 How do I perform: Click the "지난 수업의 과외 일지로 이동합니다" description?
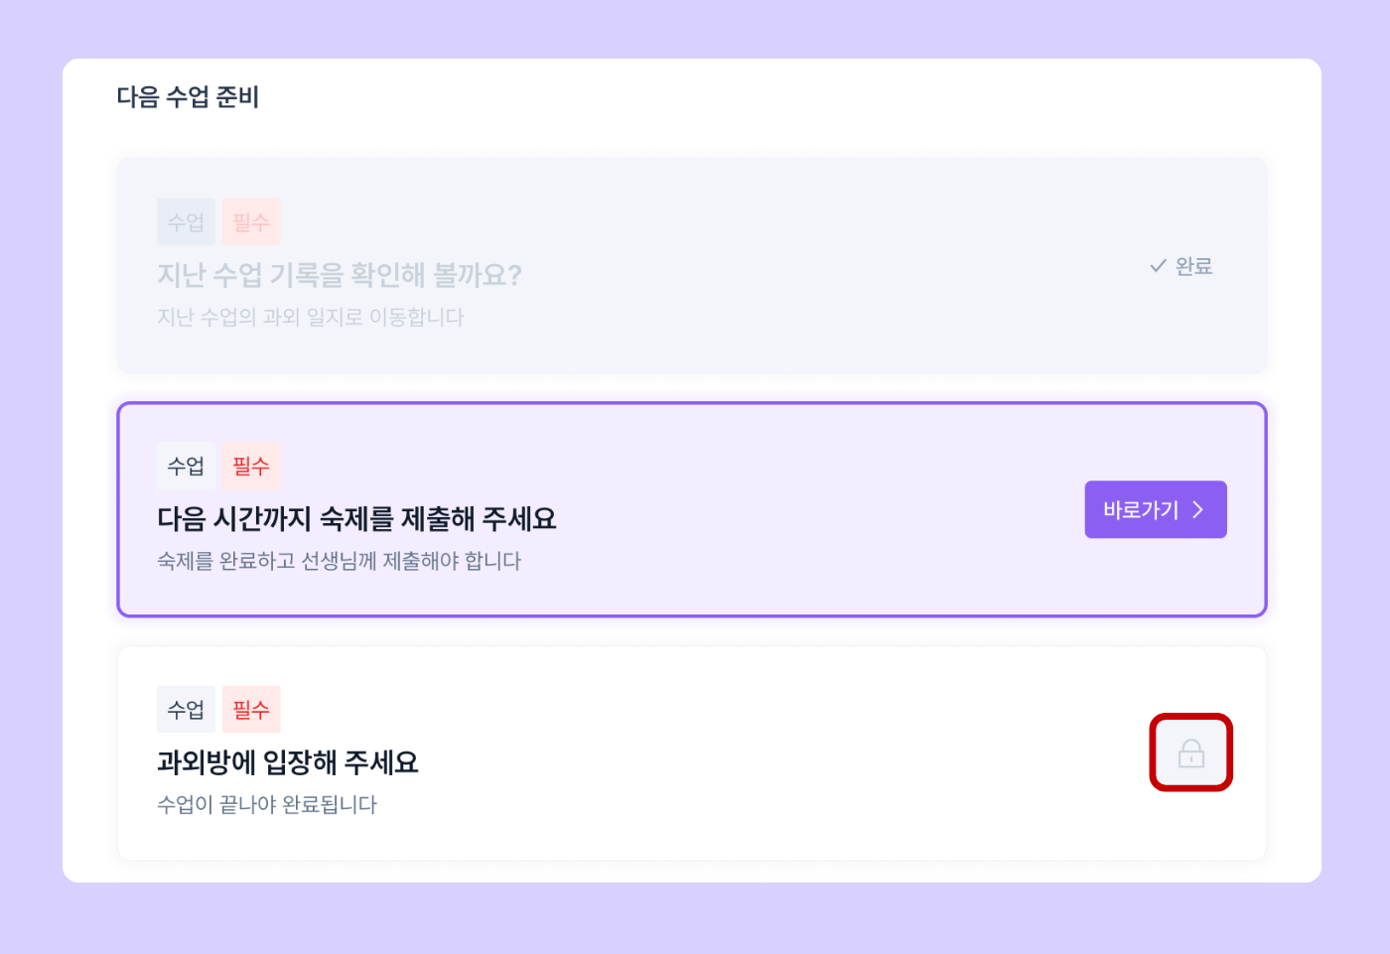coord(311,318)
